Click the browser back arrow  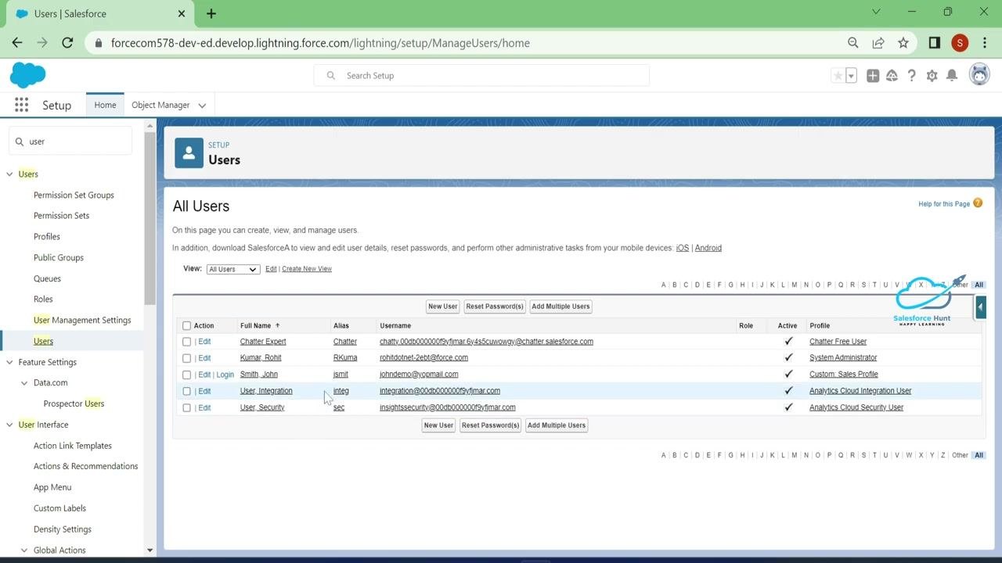coord(17,43)
